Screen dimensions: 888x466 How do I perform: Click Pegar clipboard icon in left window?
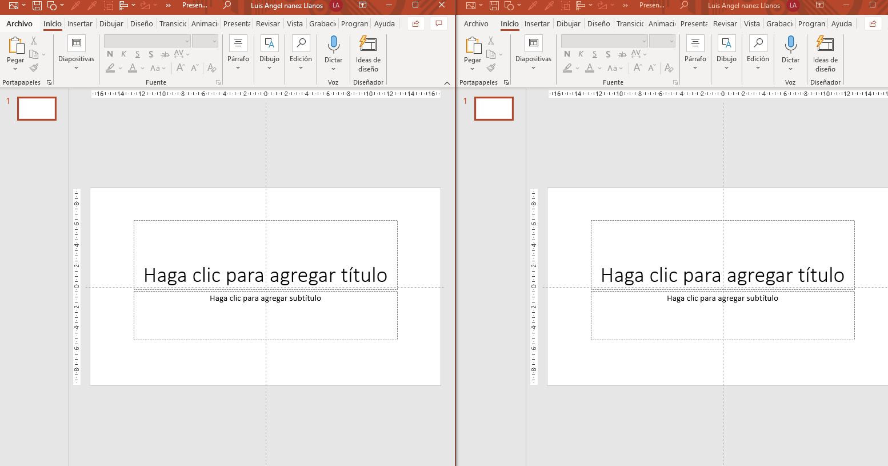(15, 46)
